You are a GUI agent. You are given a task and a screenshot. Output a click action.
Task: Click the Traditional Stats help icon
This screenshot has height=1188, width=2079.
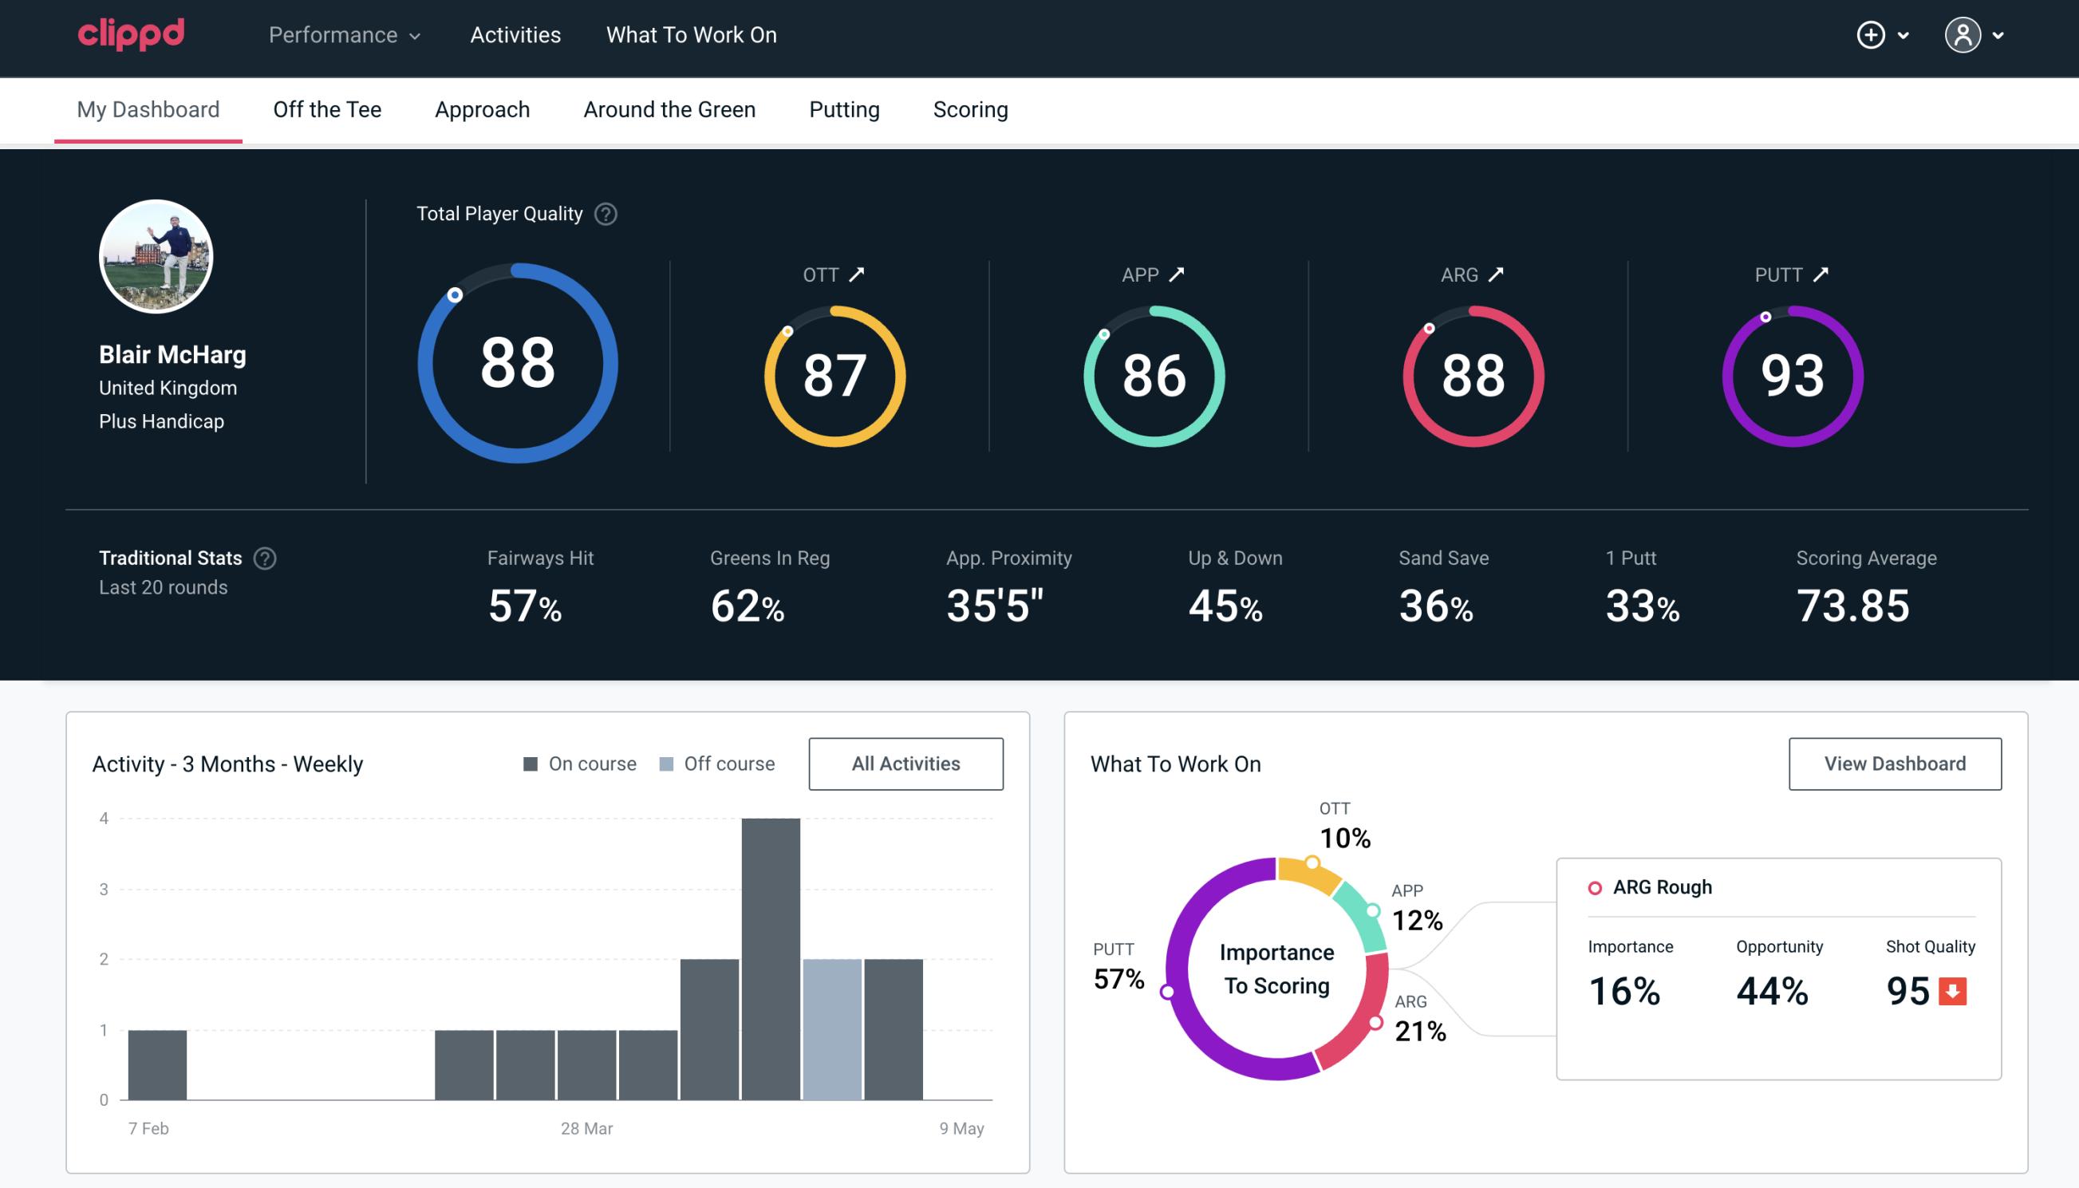tap(262, 558)
